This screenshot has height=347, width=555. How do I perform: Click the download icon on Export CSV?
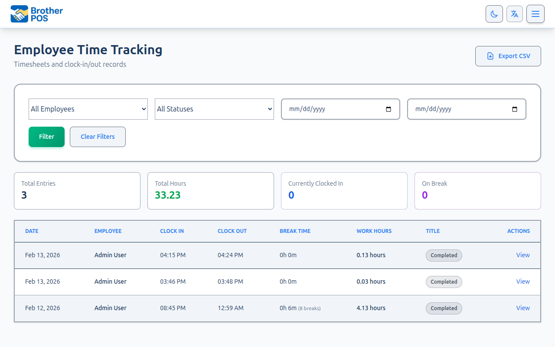pyautogui.click(x=490, y=56)
